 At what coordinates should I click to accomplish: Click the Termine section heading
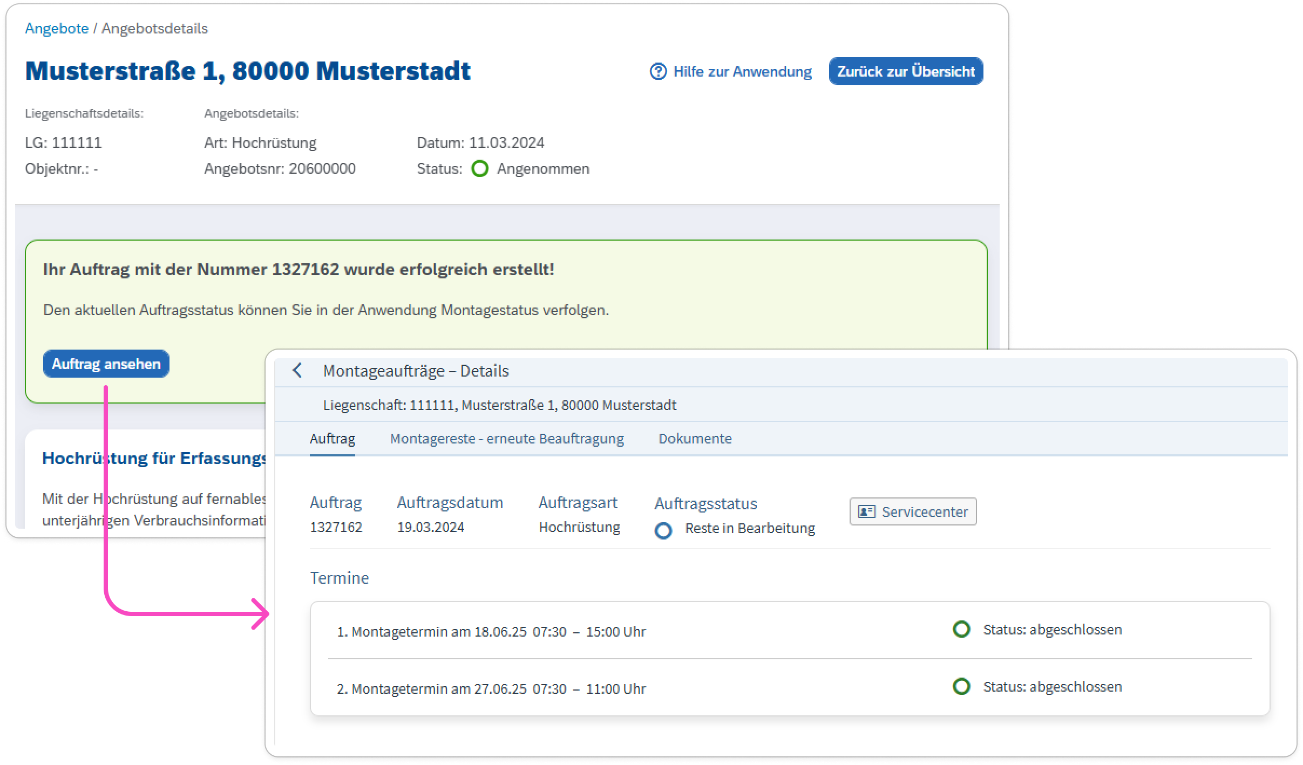pos(339,578)
